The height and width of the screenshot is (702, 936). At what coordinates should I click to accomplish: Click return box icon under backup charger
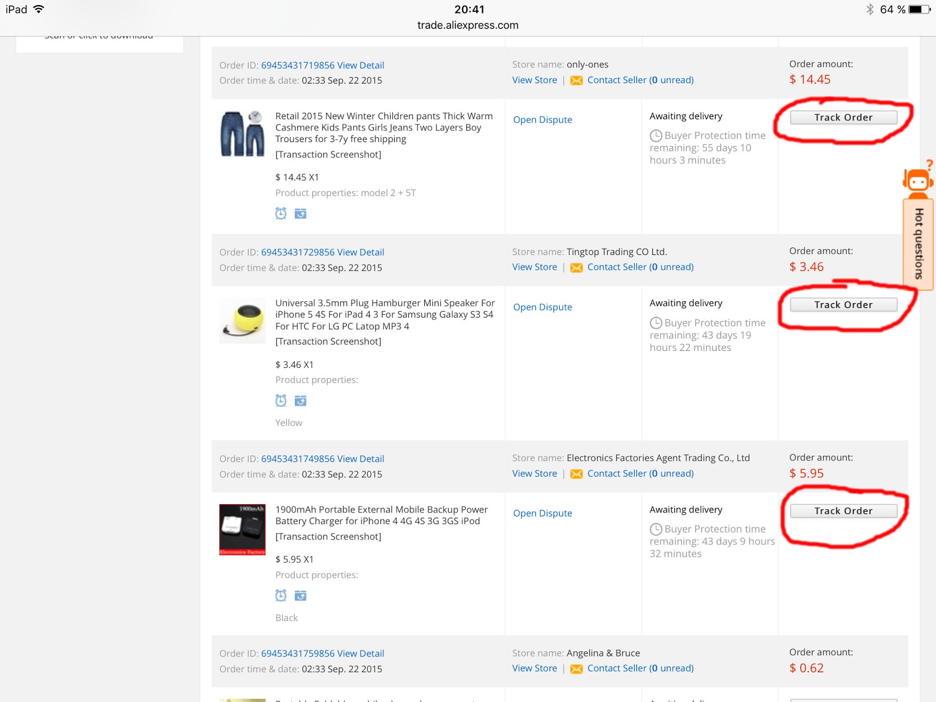point(301,596)
